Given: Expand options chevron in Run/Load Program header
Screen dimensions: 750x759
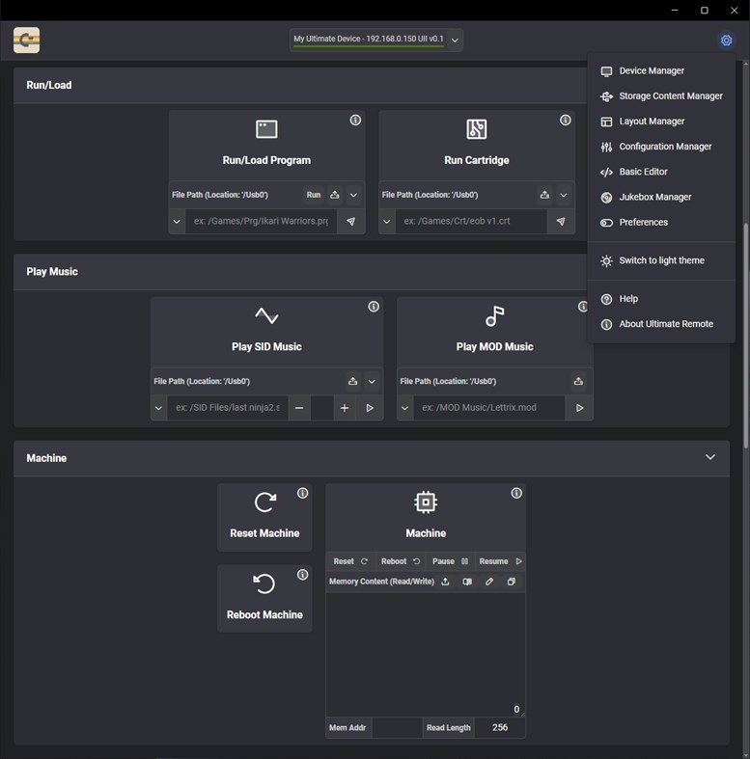Looking at the screenshot, I should point(353,195).
